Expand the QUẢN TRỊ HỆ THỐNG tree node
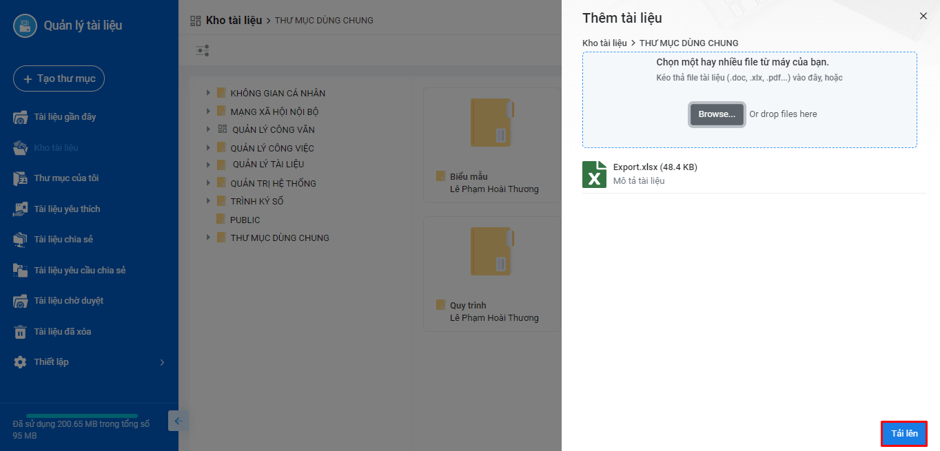This screenshot has width=940, height=451. tap(209, 182)
